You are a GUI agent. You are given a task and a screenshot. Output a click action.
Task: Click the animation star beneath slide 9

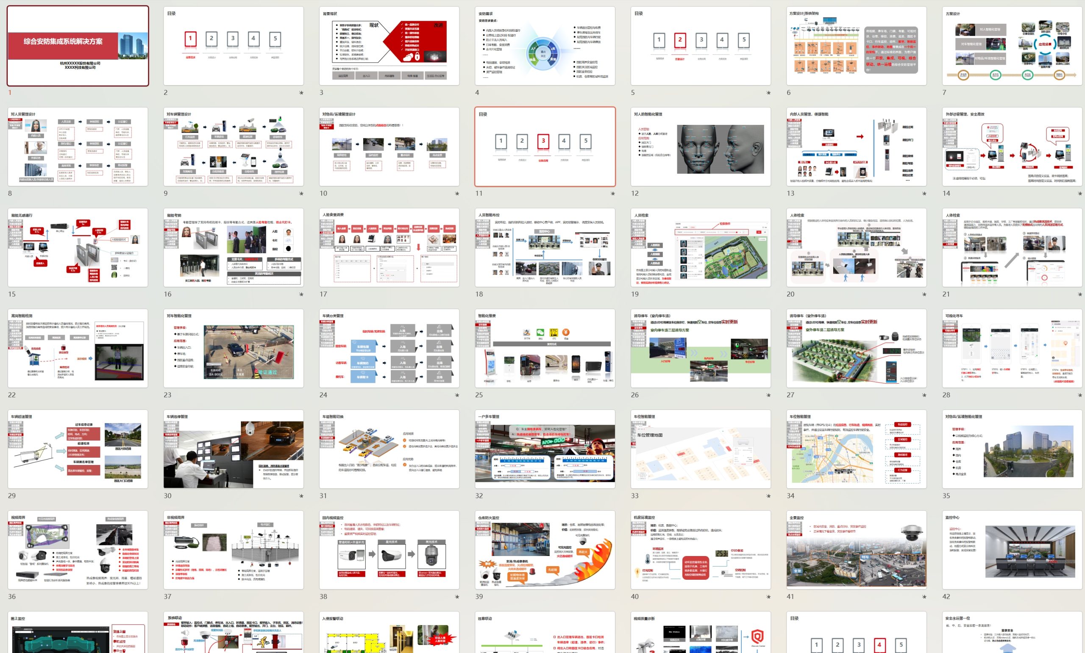301,194
